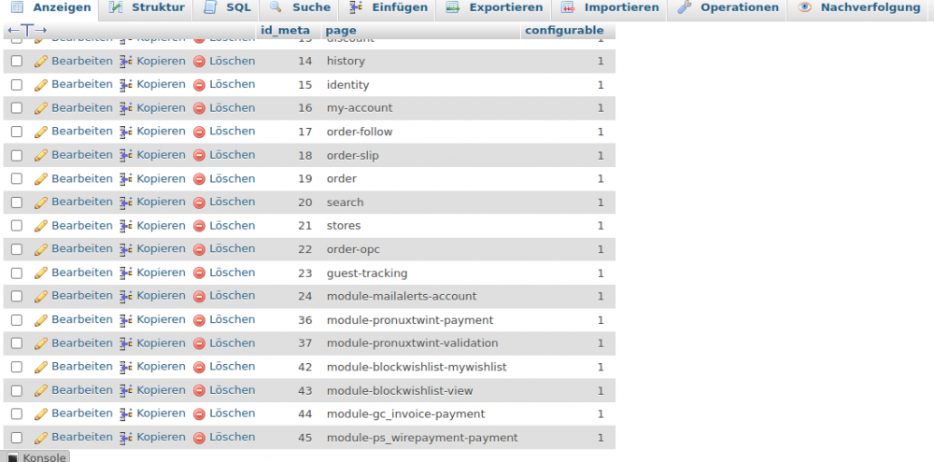The height and width of the screenshot is (462, 934).
Task: Click Bearbeiten for the order-opc row
Action: (x=81, y=249)
